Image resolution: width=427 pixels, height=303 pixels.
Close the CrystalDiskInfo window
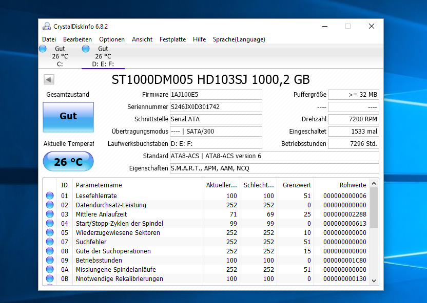pos(372,26)
